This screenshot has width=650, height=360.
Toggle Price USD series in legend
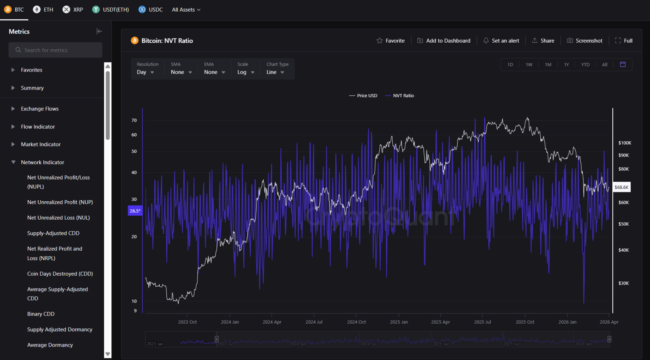pos(363,96)
